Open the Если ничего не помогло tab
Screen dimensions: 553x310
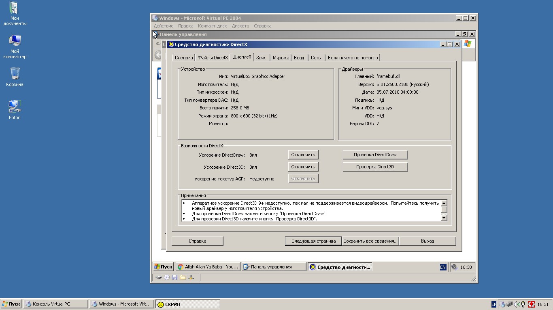[353, 58]
